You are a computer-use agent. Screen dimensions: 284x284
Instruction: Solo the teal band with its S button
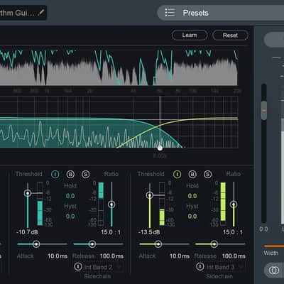click(86, 175)
